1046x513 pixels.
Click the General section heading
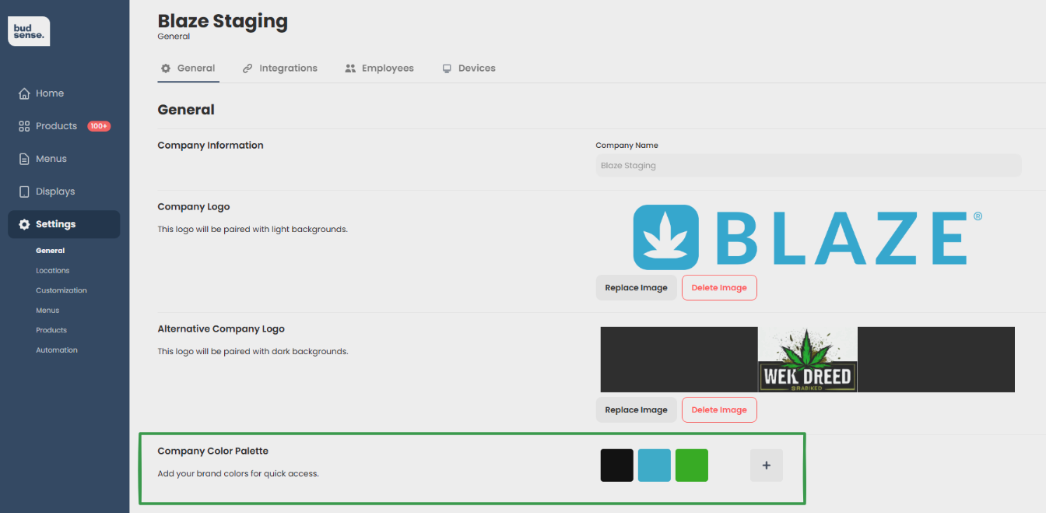(186, 110)
